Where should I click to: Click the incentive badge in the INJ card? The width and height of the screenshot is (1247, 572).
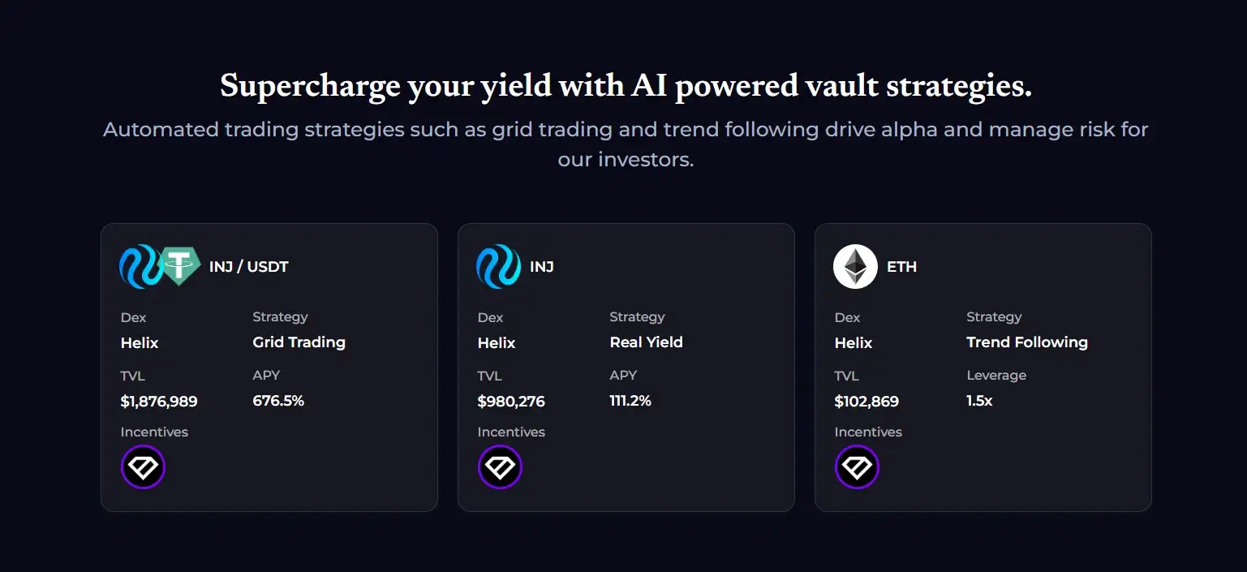(x=500, y=467)
